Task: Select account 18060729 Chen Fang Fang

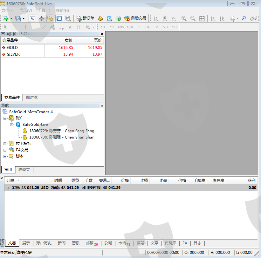Action: [x=58, y=131]
